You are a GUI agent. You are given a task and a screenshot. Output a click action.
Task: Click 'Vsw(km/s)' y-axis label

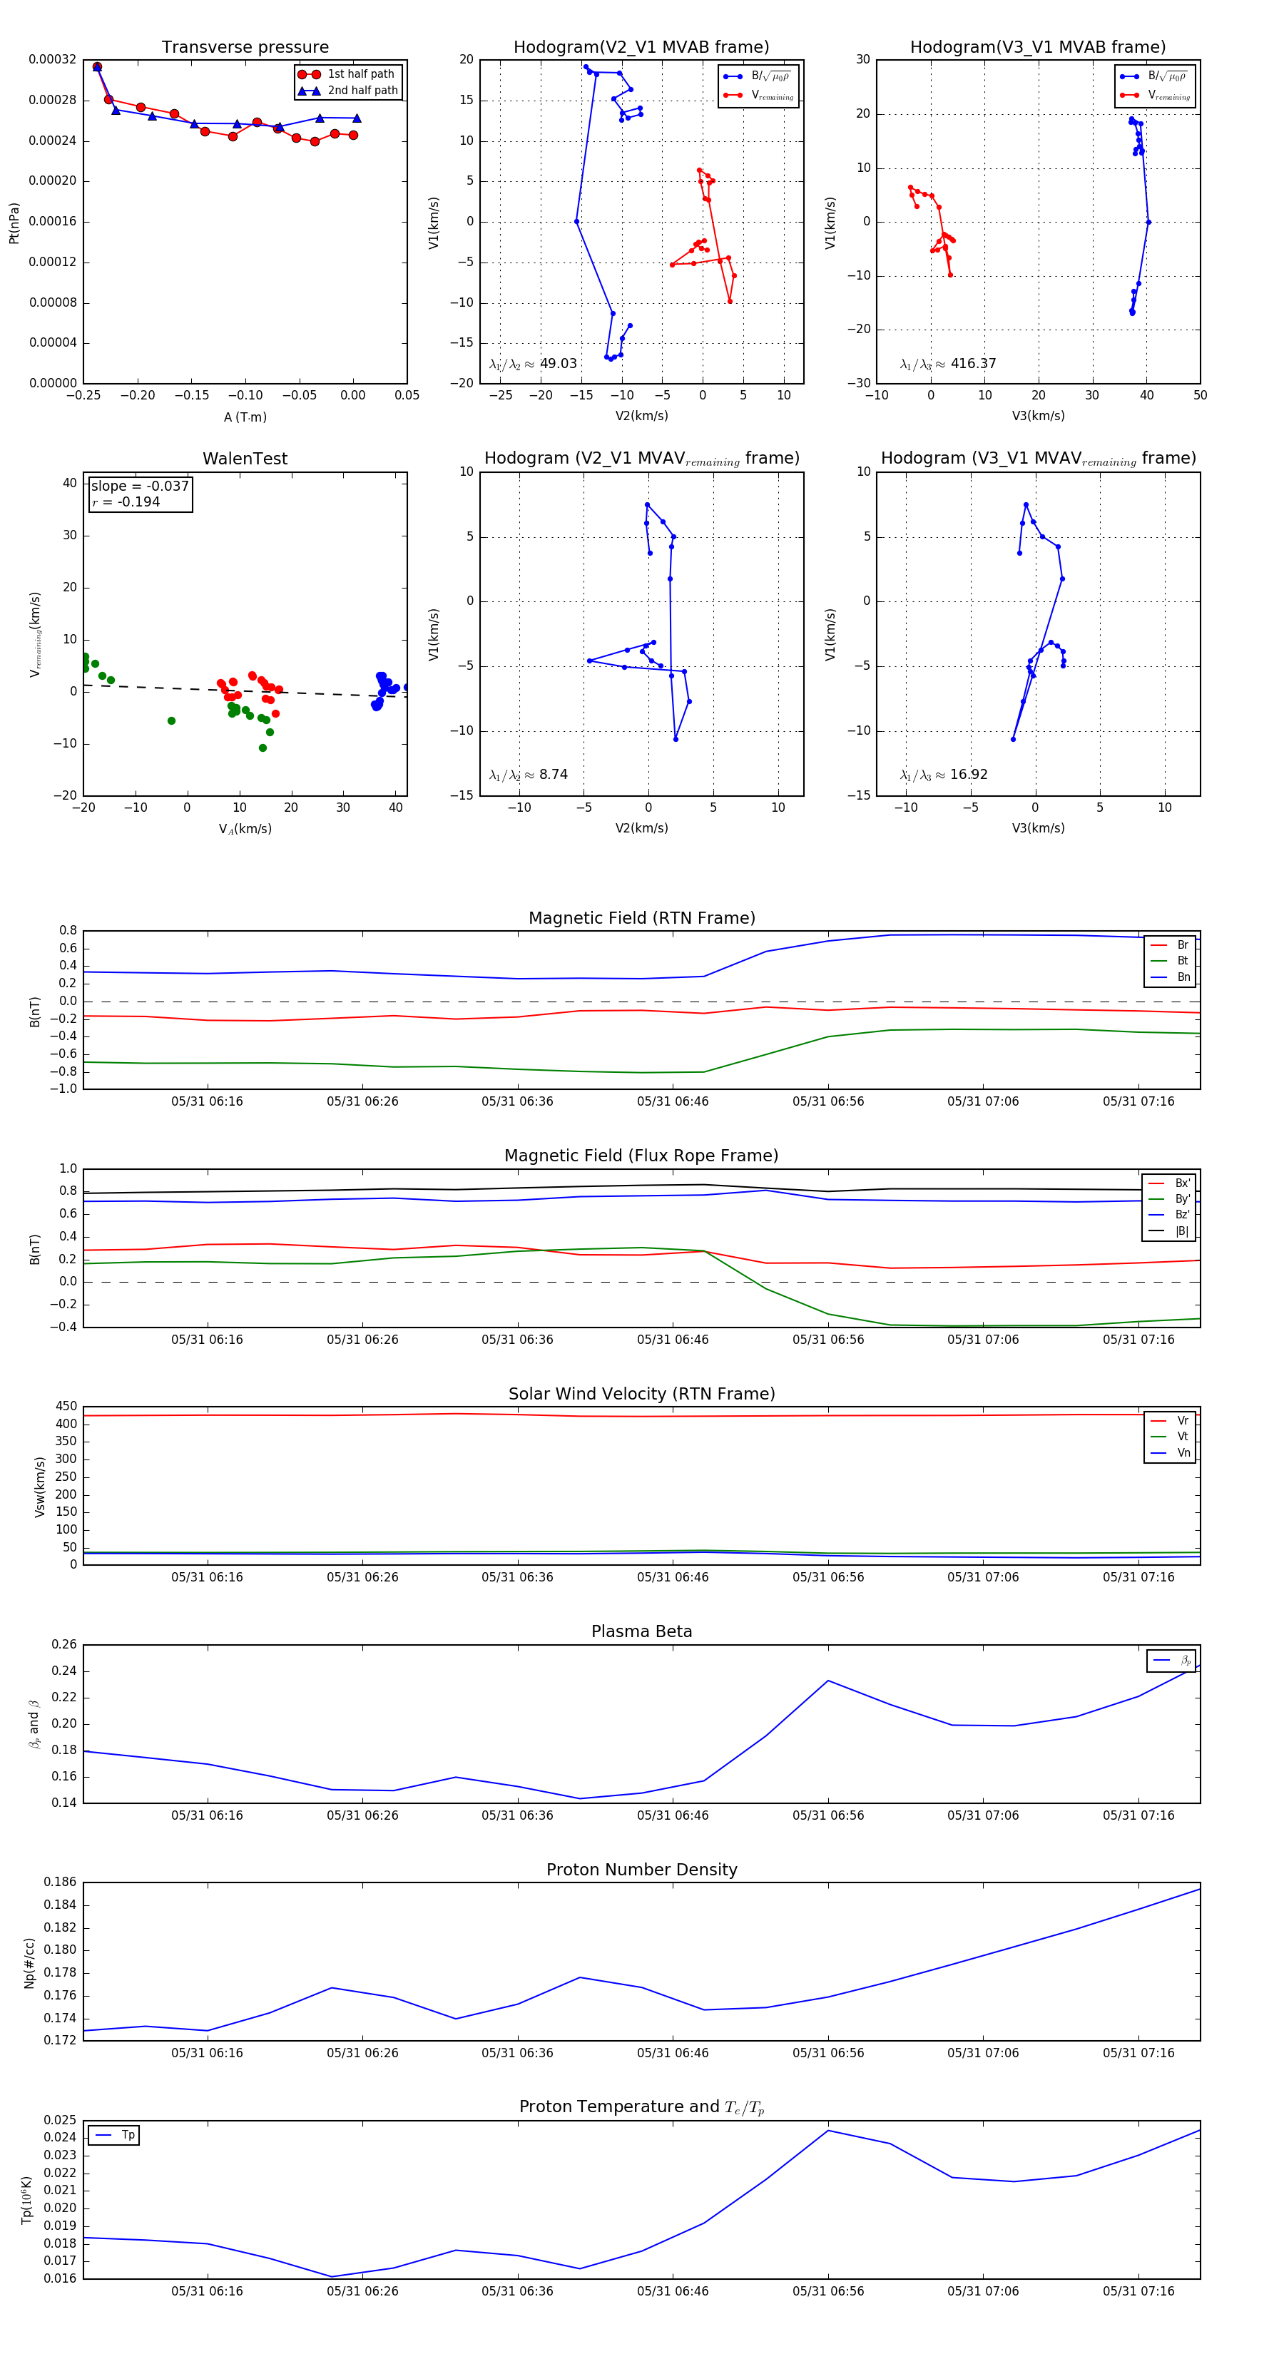pyautogui.click(x=39, y=1487)
